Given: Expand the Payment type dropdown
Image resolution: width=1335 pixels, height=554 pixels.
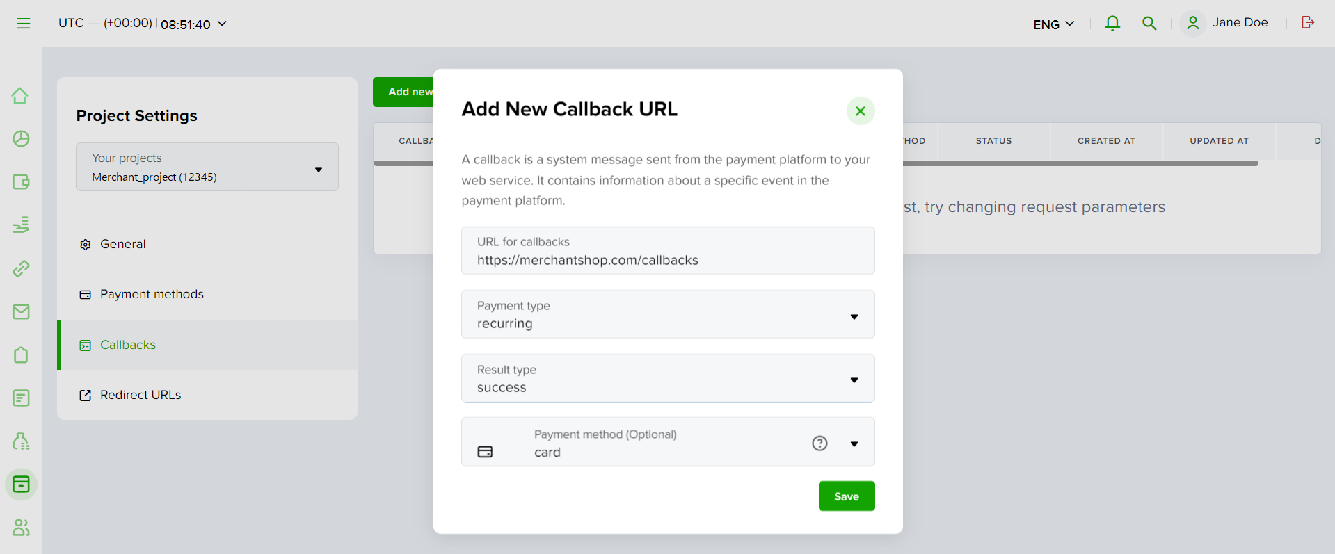Looking at the screenshot, I should [668, 314].
